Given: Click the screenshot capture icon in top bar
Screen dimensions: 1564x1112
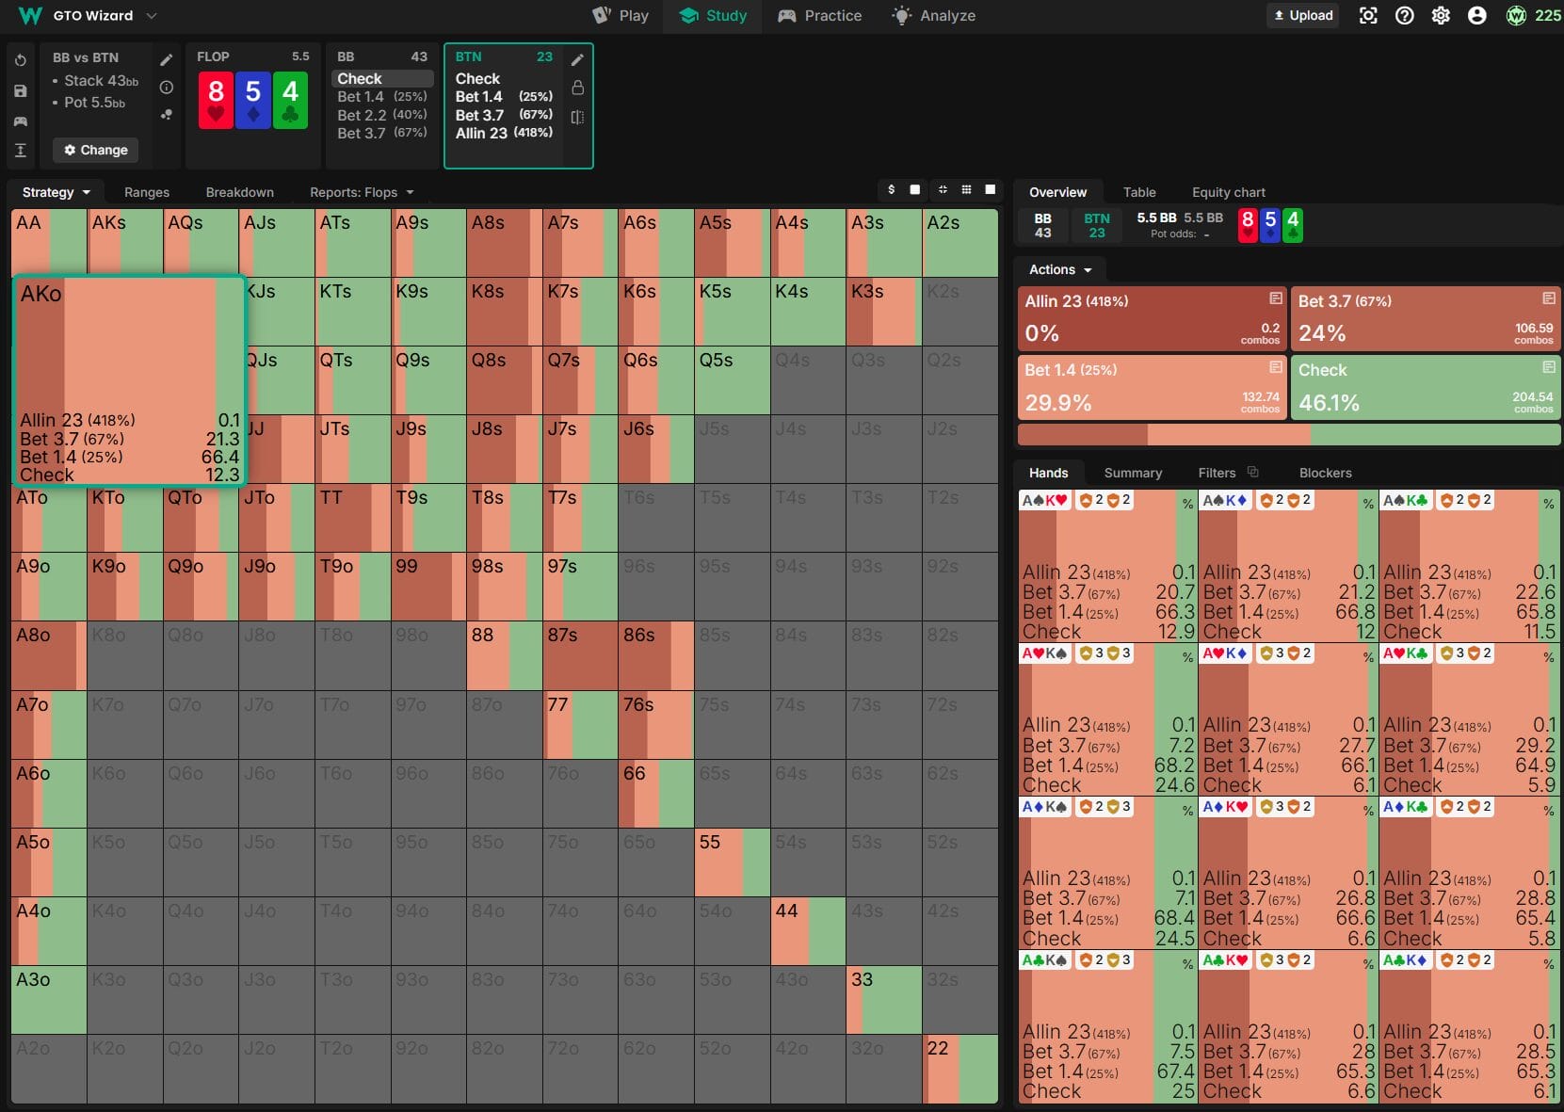Looking at the screenshot, I should (1368, 16).
